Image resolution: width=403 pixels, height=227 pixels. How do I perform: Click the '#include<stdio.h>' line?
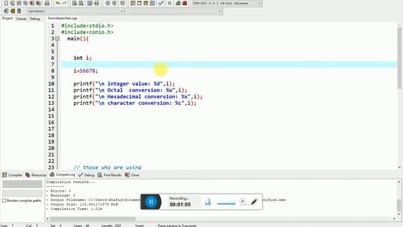pos(87,26)
